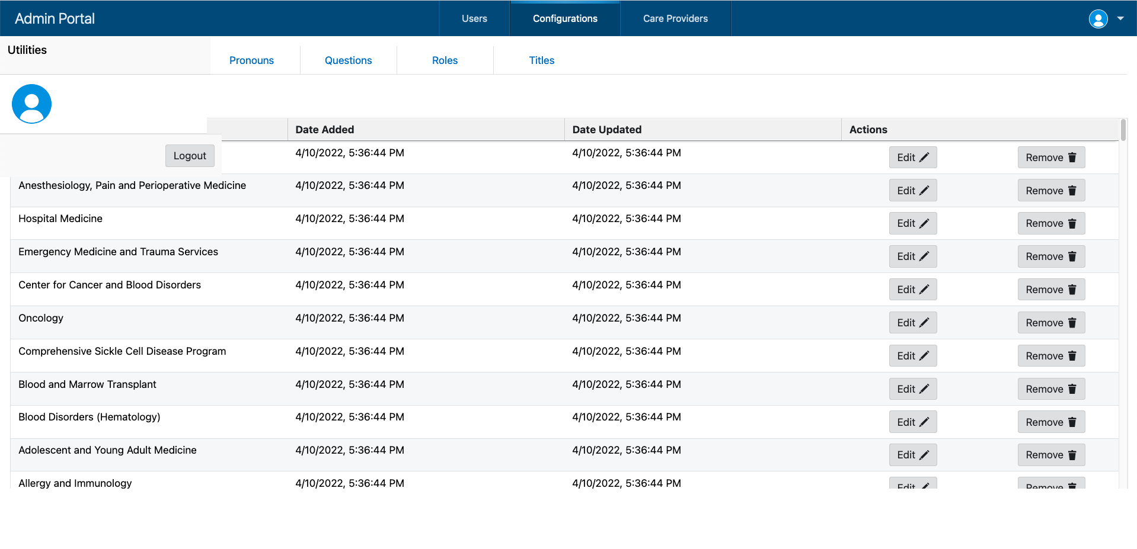The width and height of the screenshot is (1137, 549).
Task: Switch to the Users tab
Action: pyautogui.click(x=473, y=18)
